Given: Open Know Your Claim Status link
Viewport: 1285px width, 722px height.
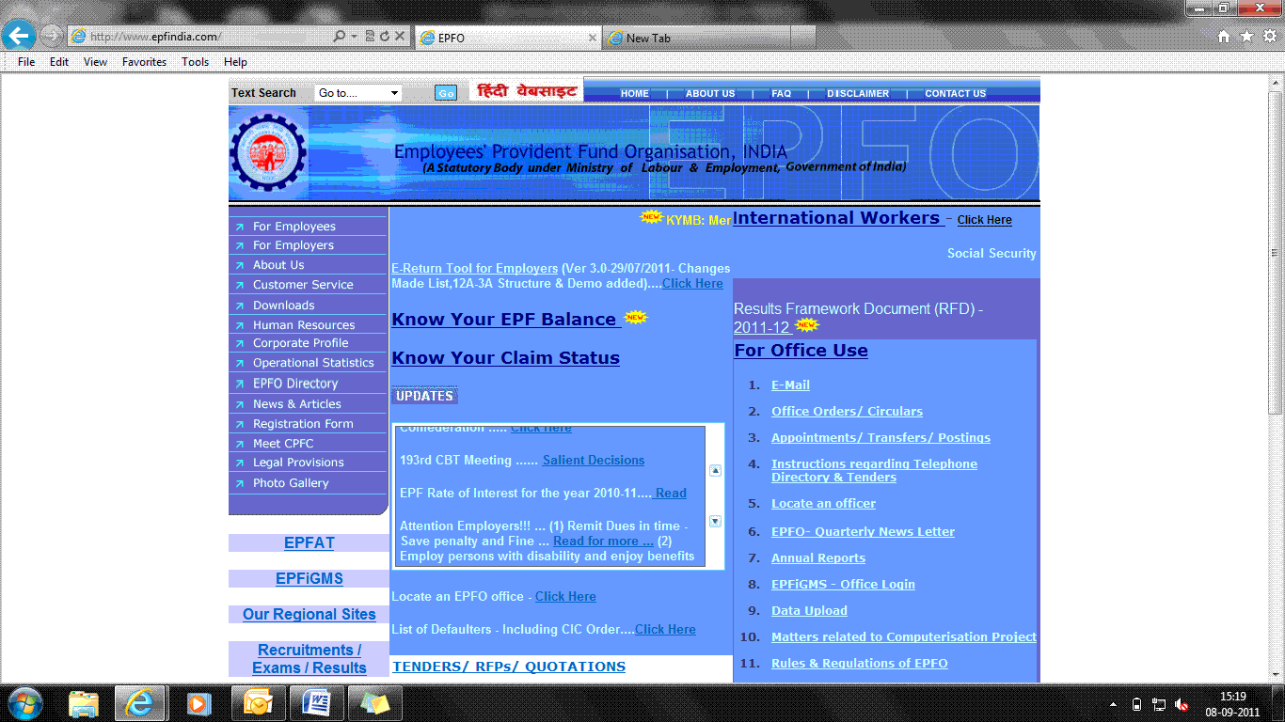Looking at the screenshot, I should (x=505, y=358).
